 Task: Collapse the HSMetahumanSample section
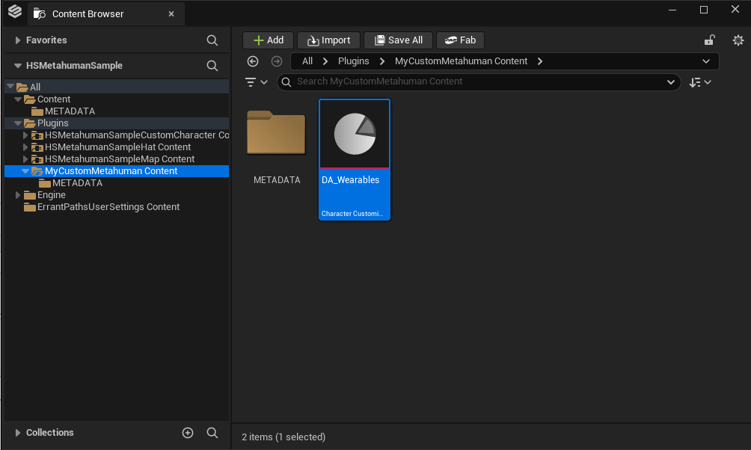click(18, 66)
